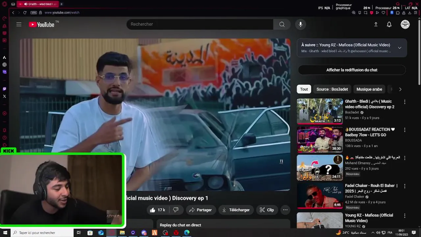Open the browser downloads icon
Viewport: 421px width, 237px height.
[409, 13]
